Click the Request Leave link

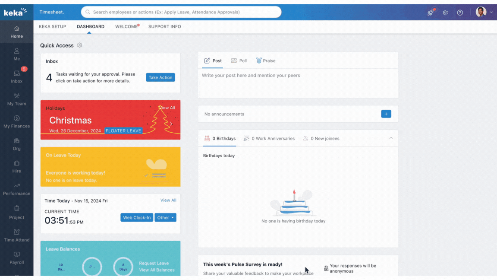[x=154, y=263]
